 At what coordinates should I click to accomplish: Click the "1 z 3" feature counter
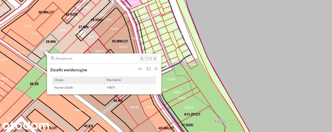pyautogui.click(x=148, y=58)
